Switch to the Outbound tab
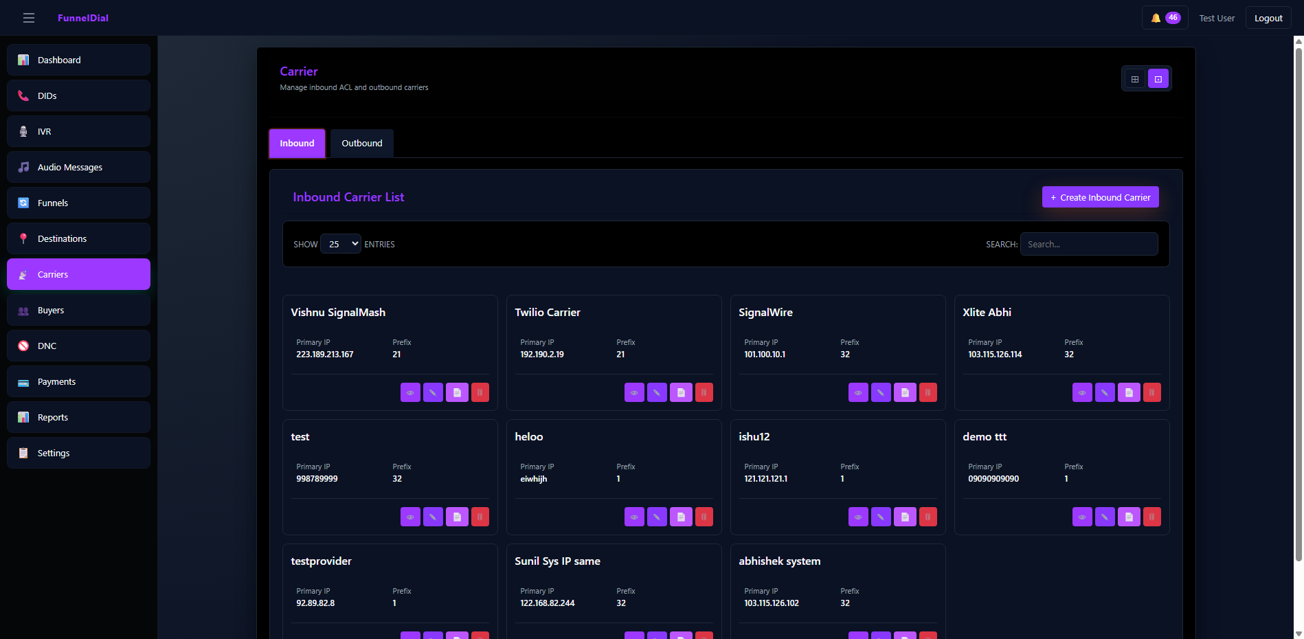 361,143
